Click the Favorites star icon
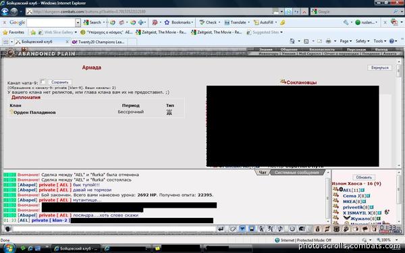The width and height of the screenshot is (405, 253). pos(5,32)
